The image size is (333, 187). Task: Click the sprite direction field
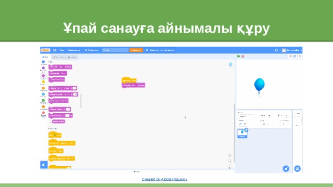pos(284,124)
